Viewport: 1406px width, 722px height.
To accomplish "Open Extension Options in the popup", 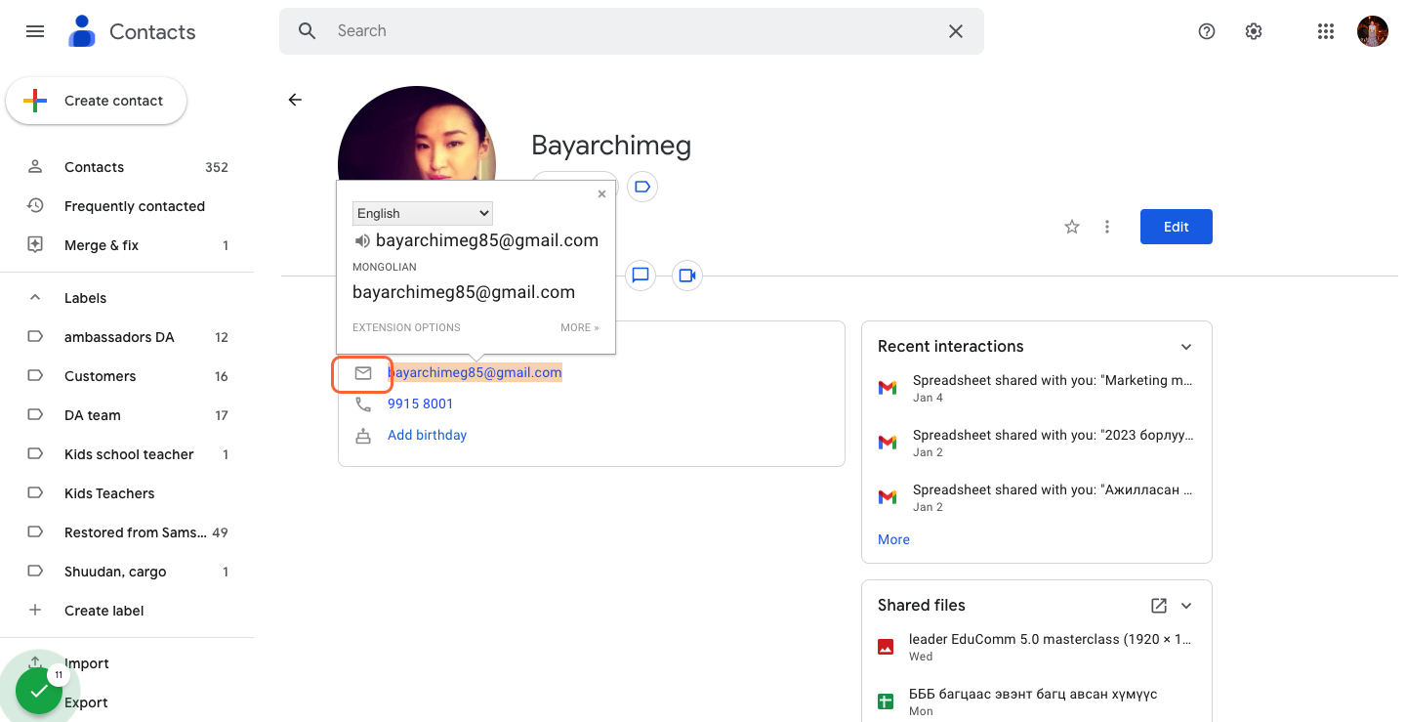I will pos(406,328).
